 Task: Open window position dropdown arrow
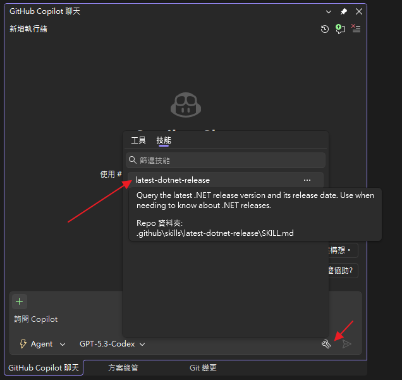(329, 12)
